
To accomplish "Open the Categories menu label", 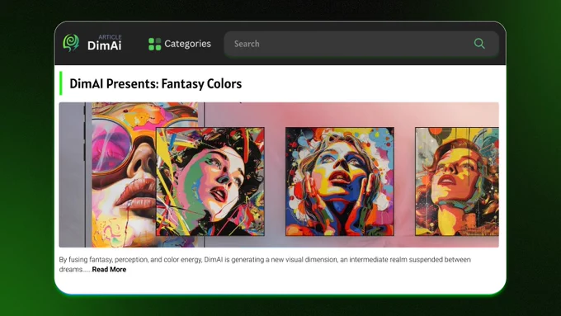I will coord(187,44).
